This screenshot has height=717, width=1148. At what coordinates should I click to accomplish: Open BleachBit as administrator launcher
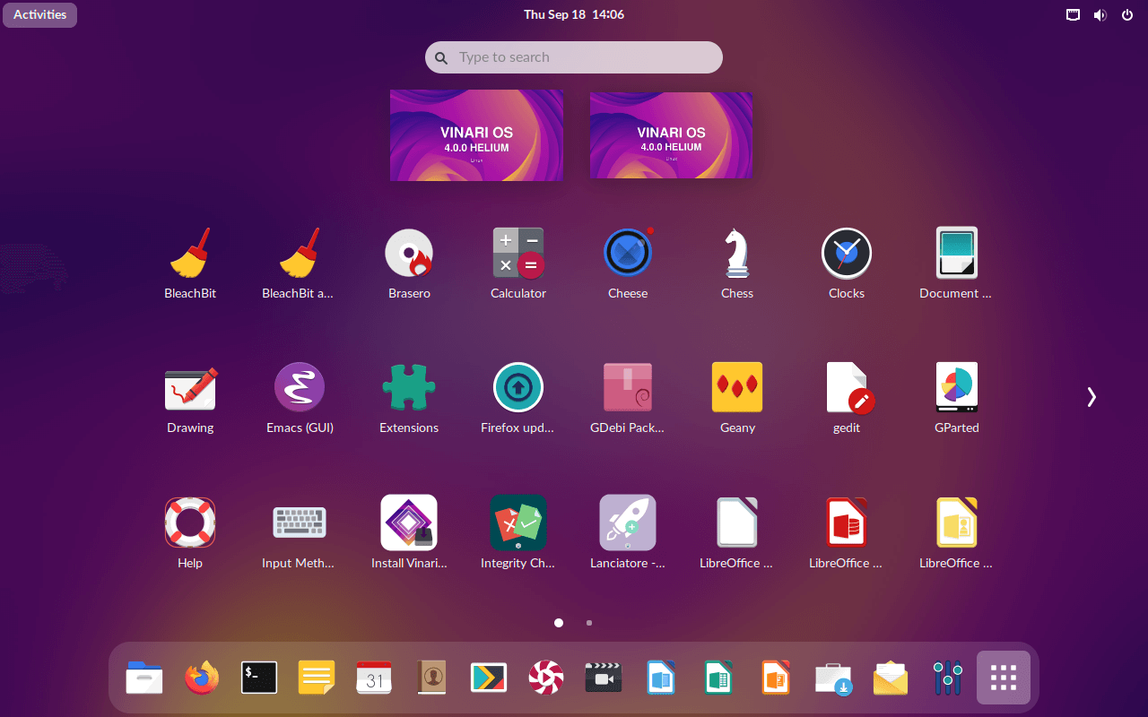pos(300,254)
